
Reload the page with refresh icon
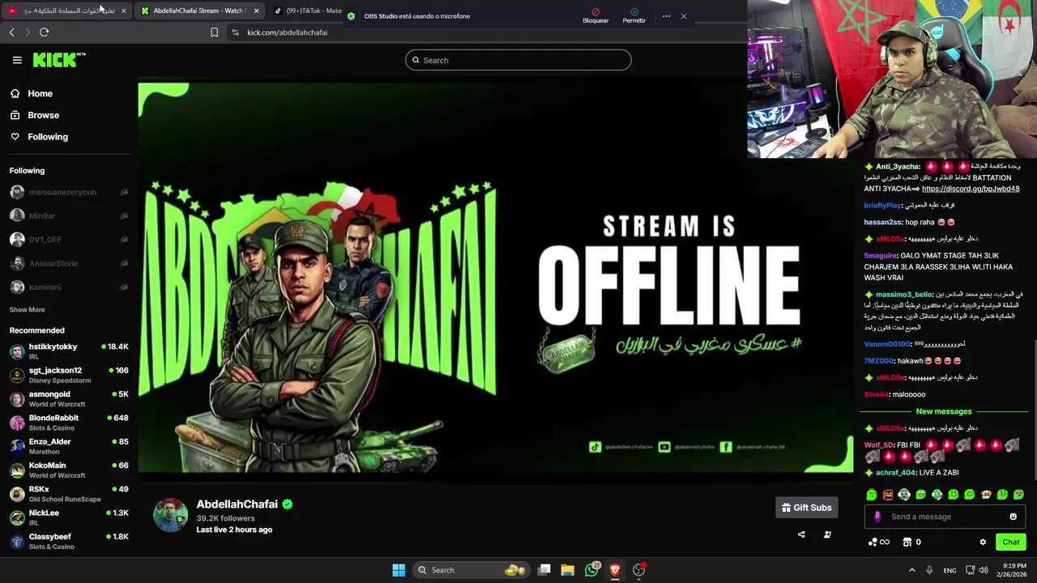(x=44, y=32)
